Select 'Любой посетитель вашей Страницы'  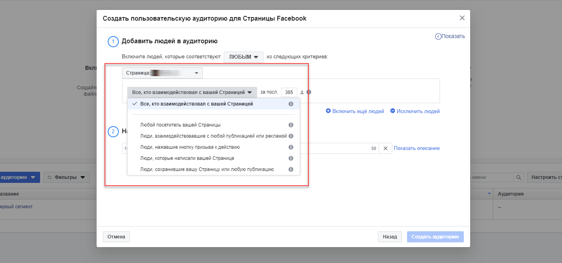coord(213,125)
